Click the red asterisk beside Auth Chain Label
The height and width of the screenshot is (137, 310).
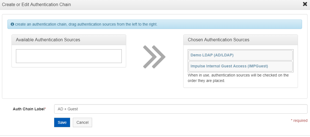pyautogui.click(x=45, y=109)
